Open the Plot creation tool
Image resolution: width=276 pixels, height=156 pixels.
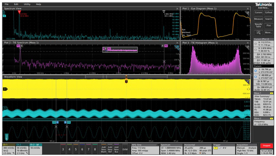[269, 25]
